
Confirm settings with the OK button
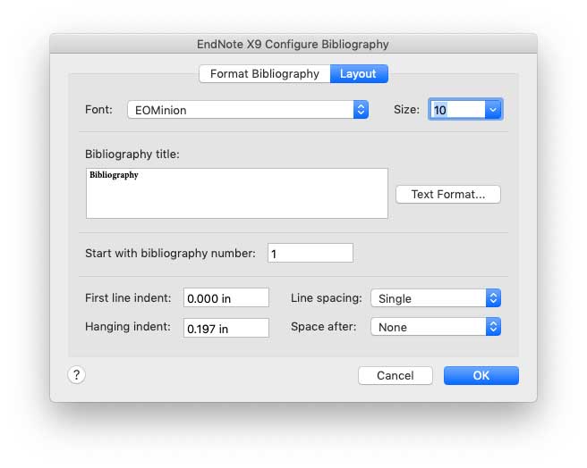point(481,375)
